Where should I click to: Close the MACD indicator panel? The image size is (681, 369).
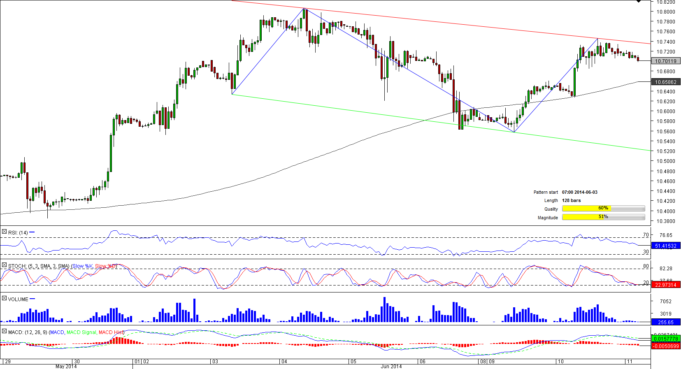4,332
